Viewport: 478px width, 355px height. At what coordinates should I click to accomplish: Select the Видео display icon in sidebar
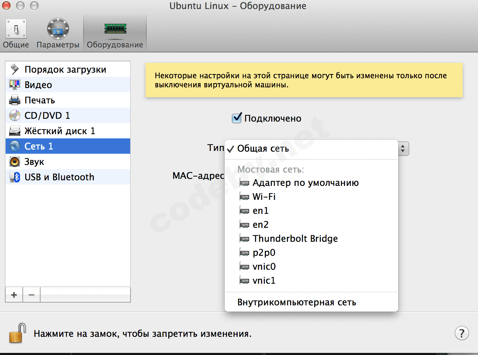(x=15, y=85)
